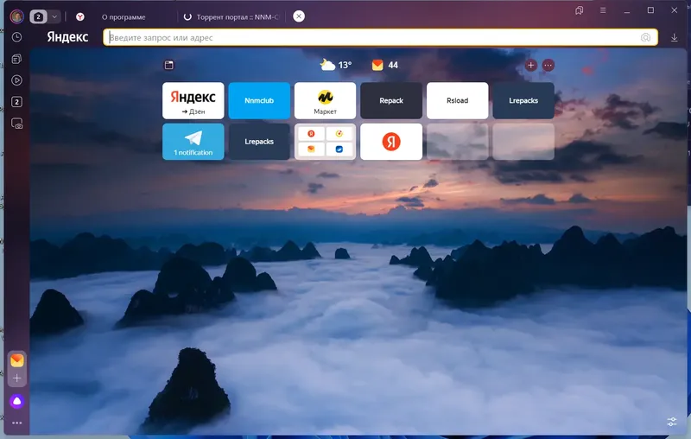Open the Telegram 1 notification tile
This screenshot has height=439, width=691.
(x=193, y=142)
